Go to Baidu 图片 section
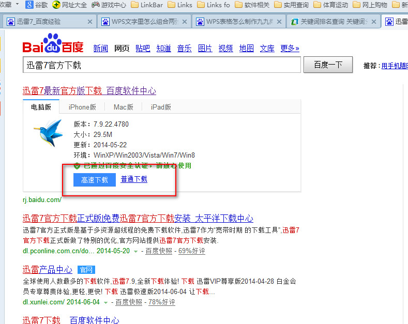408x324 pixels. tap(205, 48)
